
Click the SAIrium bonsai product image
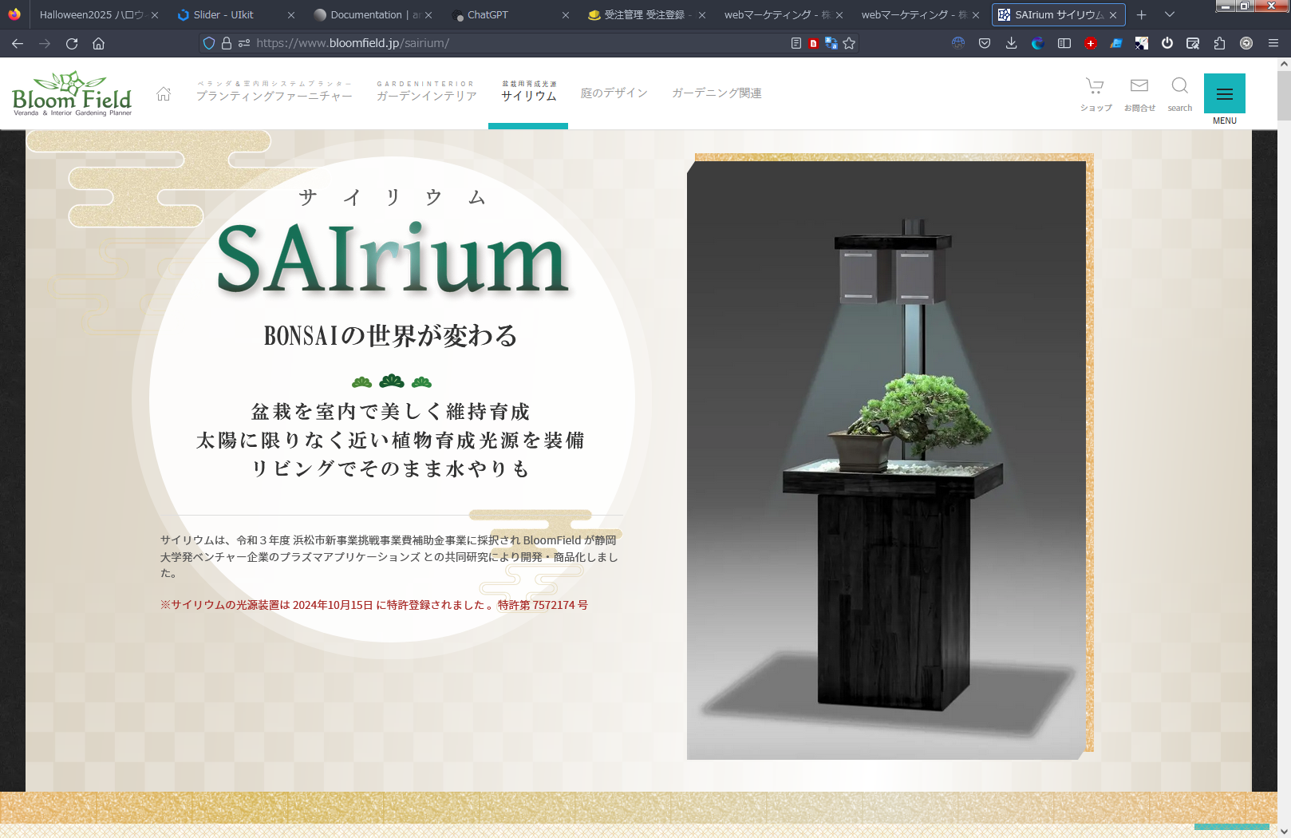click(x=887, y=459)
